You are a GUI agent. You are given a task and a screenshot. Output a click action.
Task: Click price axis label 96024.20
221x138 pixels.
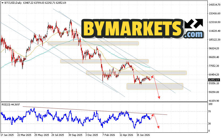(x=214, y=48)
